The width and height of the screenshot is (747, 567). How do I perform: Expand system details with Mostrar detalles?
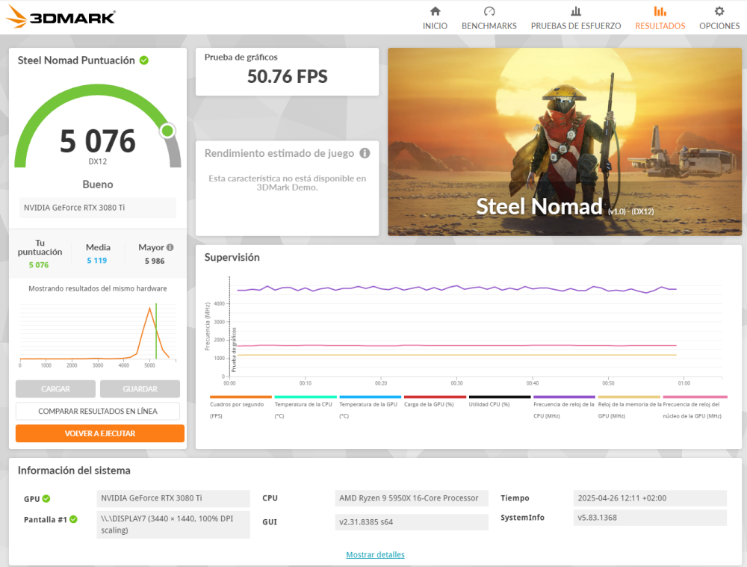tap(375, 554)
